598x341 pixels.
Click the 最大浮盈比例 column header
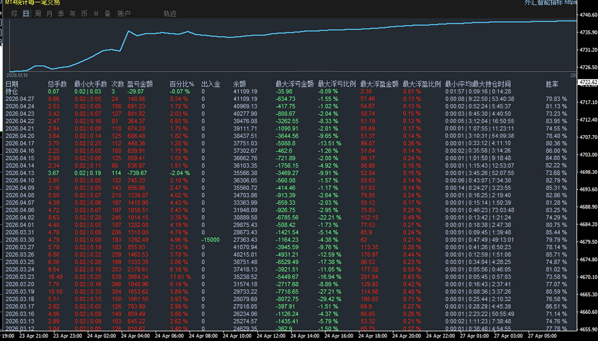pos(421,84)
